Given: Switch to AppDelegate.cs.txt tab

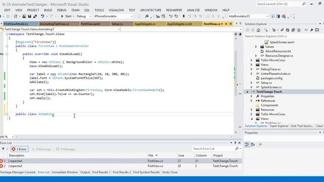Looking at the screenshot, I should (184, 24).
